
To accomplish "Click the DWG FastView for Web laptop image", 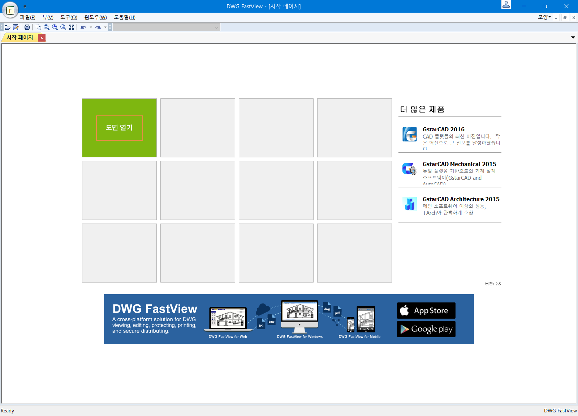I will 228,319.
